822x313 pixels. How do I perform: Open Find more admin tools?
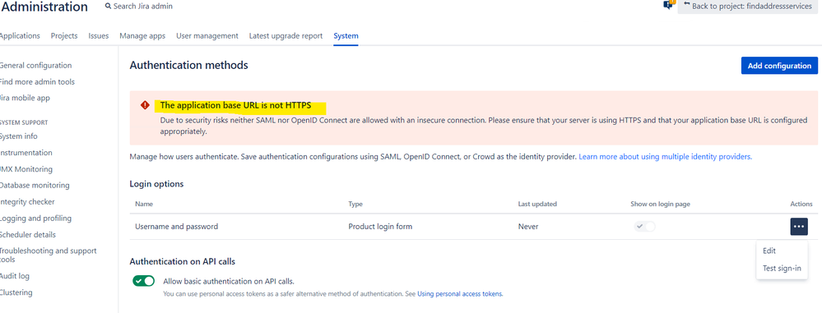(x=37, y=81)
